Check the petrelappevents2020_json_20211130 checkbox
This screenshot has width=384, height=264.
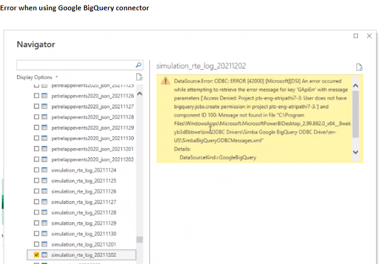pos(36,138)
